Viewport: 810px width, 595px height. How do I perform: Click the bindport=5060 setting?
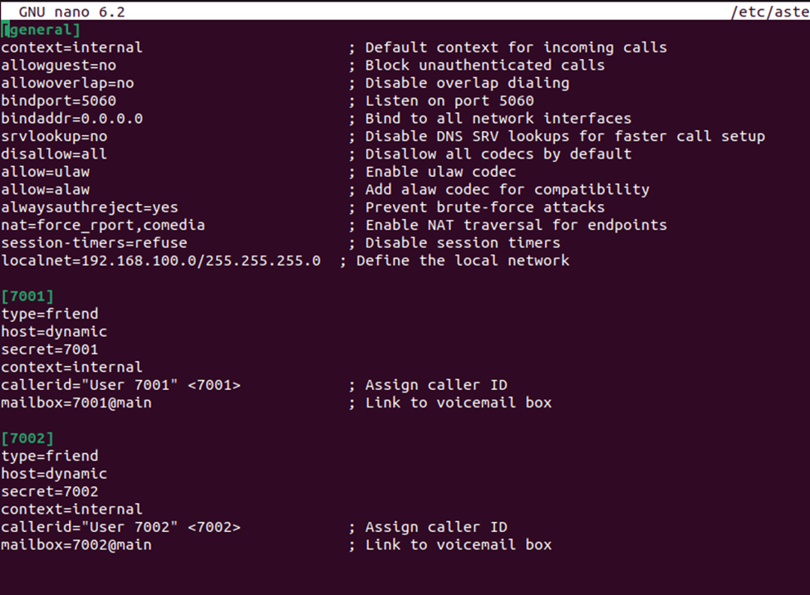tap(58, 100)
